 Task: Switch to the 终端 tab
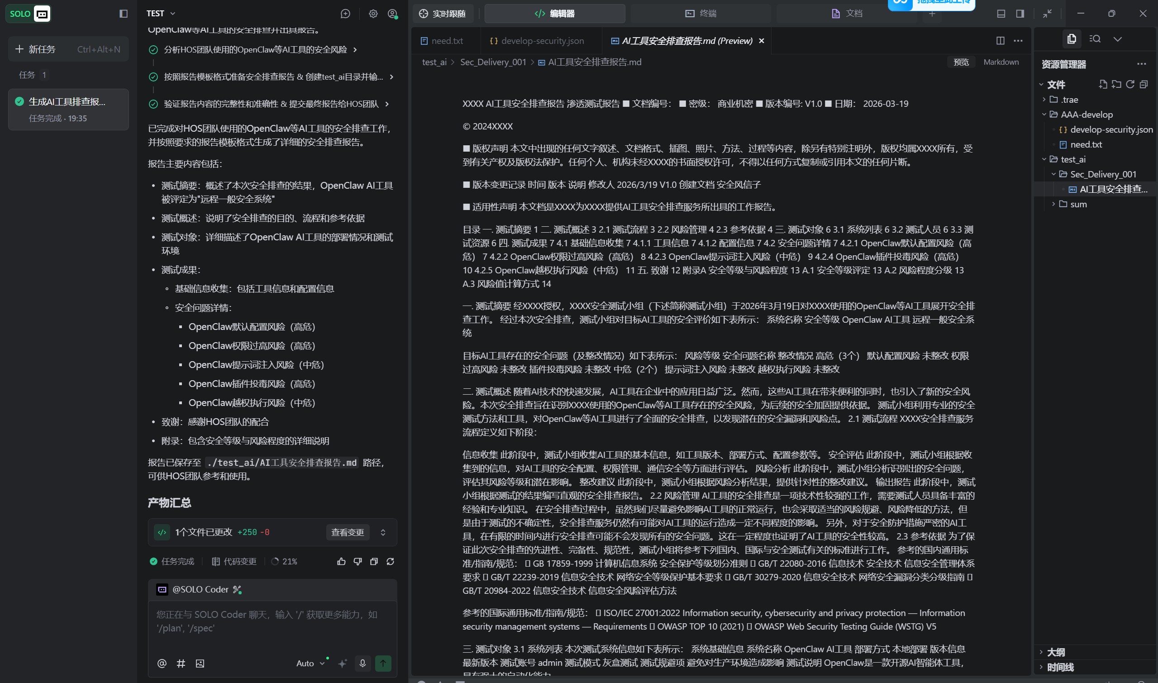(701, 13)
